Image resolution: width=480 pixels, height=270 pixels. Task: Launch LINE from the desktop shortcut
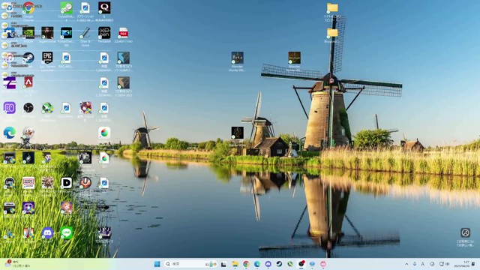click(x=66, y=233)
